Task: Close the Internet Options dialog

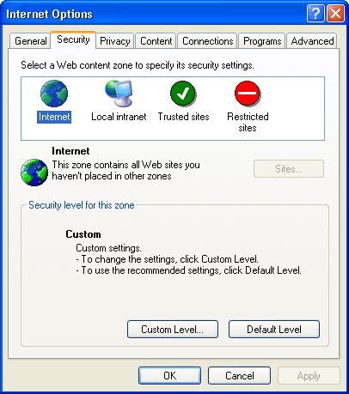Action: [x=335, y=13]
